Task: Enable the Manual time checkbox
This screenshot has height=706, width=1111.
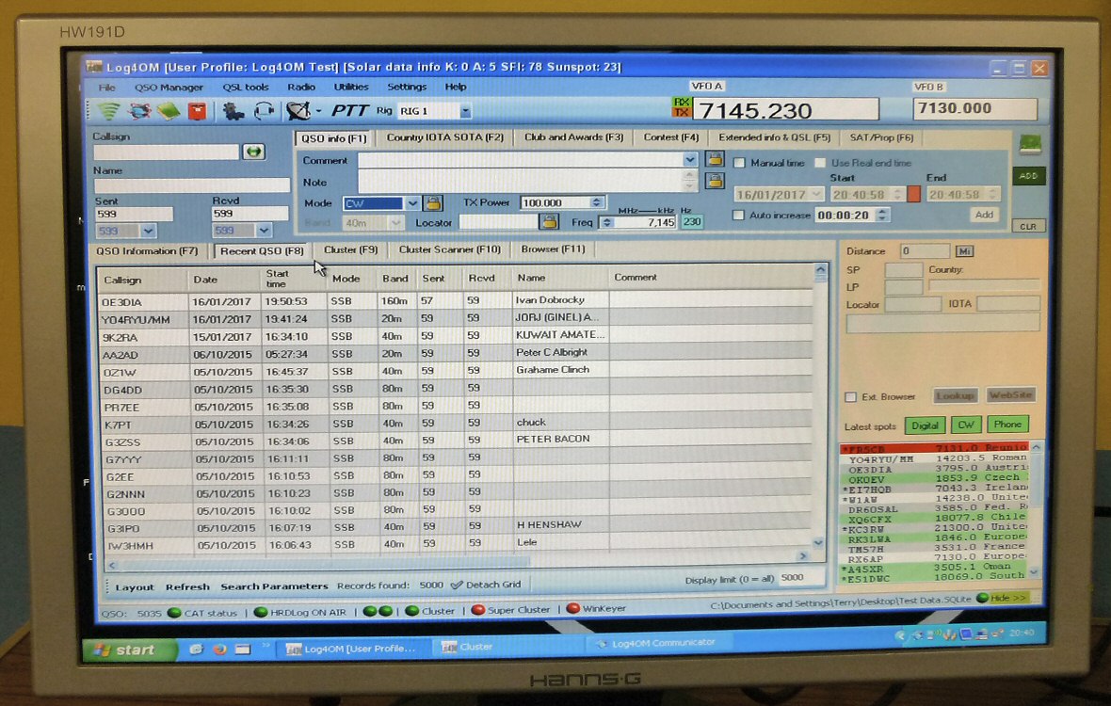Action: coord(739,163)
